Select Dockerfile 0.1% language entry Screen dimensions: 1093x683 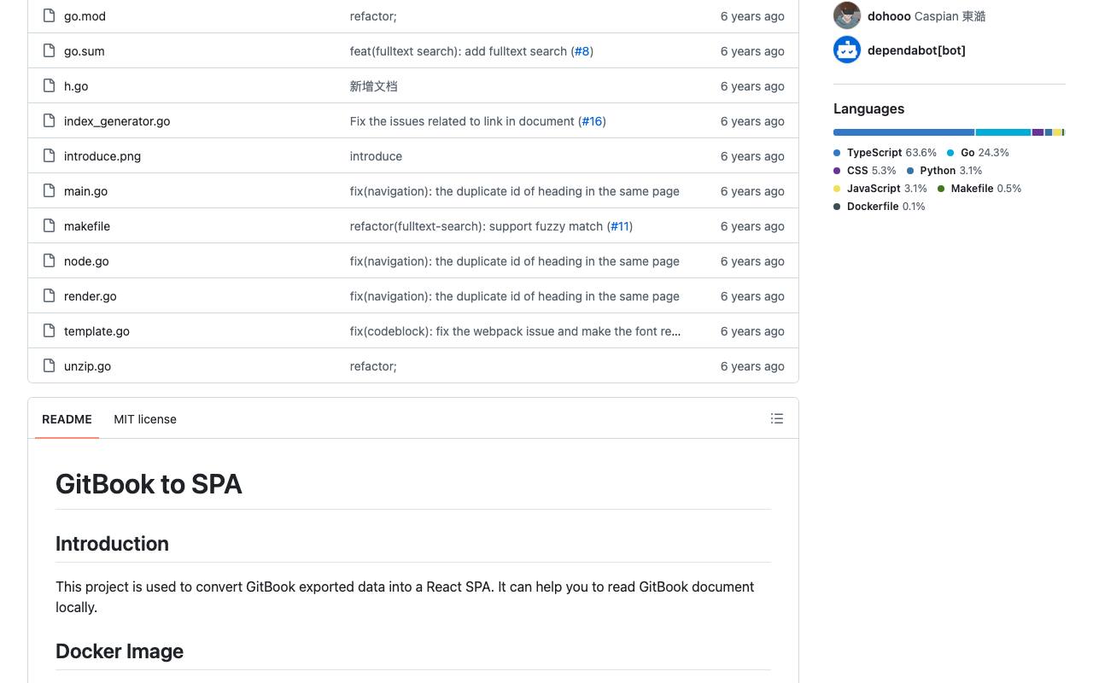point(880,207)
